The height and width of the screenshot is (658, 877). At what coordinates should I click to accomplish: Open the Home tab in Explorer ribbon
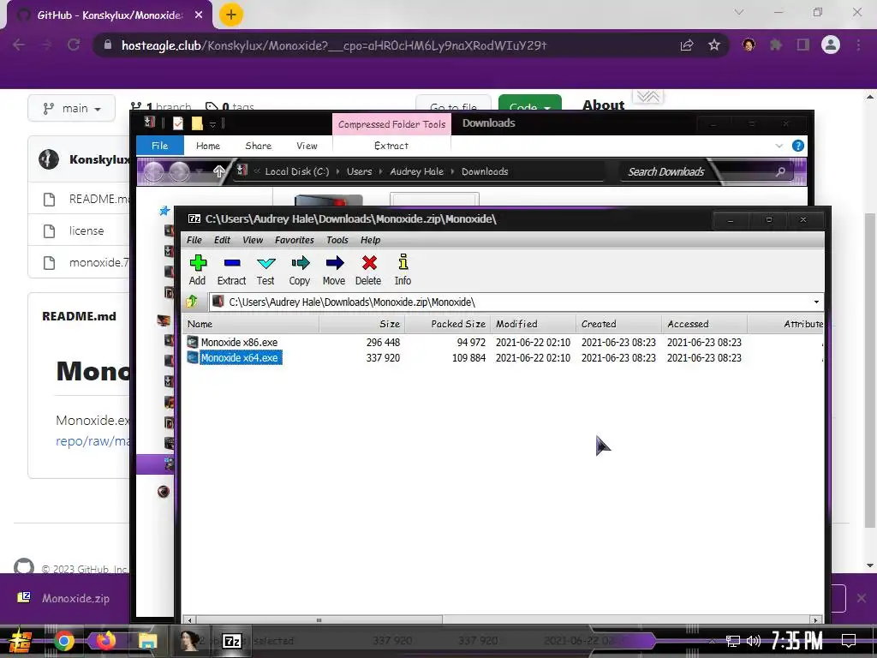(x=208, y=146)
